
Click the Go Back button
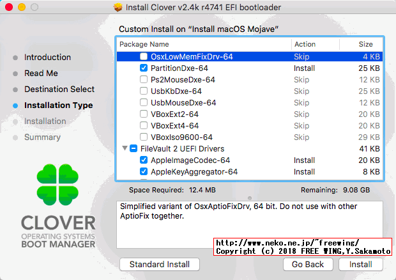click(308, 264)
